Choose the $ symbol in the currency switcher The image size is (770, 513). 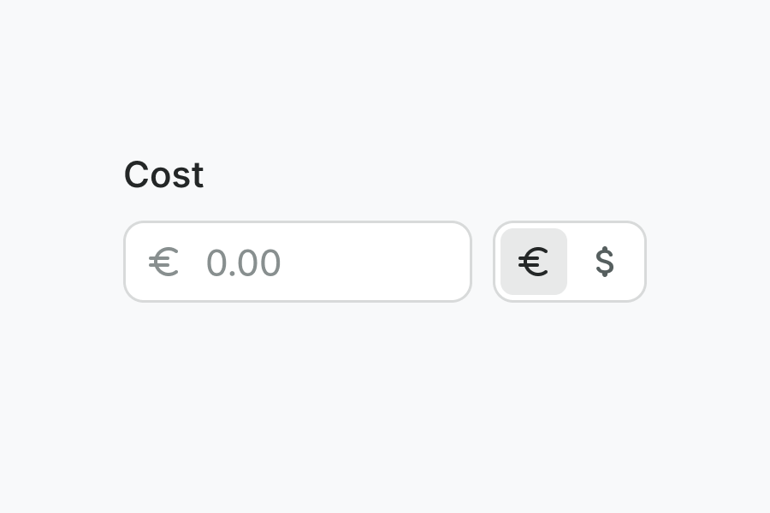tap(605, 262)
